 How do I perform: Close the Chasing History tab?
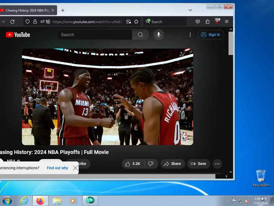(x=53, y=10)
